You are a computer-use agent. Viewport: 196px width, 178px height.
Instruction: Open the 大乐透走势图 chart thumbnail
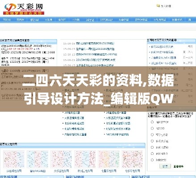point(61,159)
